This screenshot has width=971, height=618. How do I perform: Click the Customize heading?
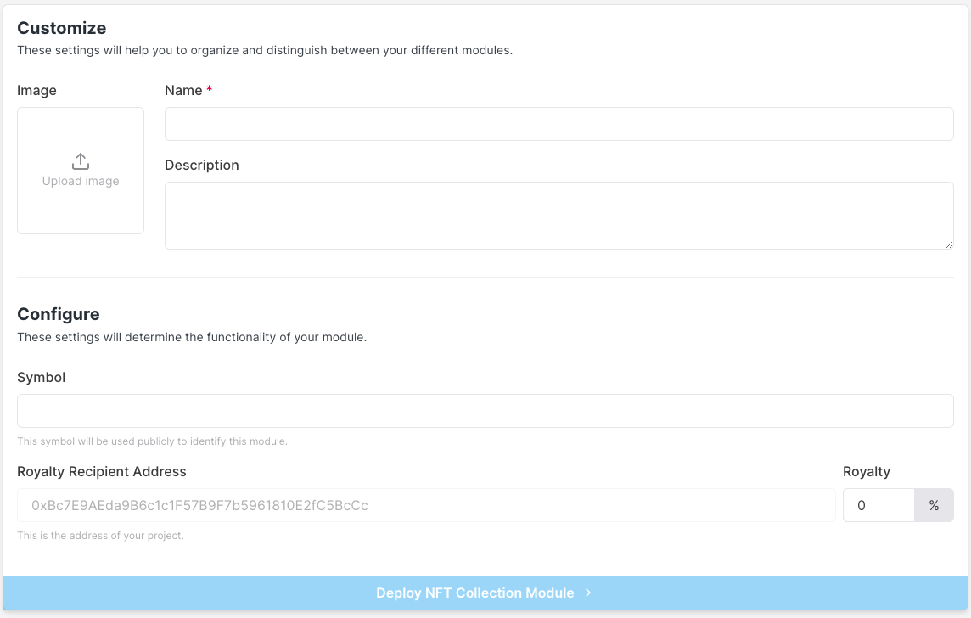pyautogui.click(x=62, y=28)
